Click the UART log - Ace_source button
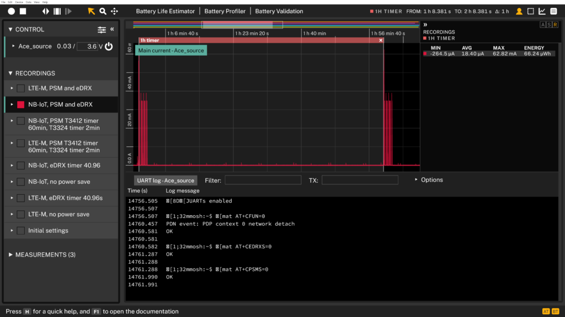Image resolution: width=565 pixels, height=317 pixels. click(x=166, y=181)
